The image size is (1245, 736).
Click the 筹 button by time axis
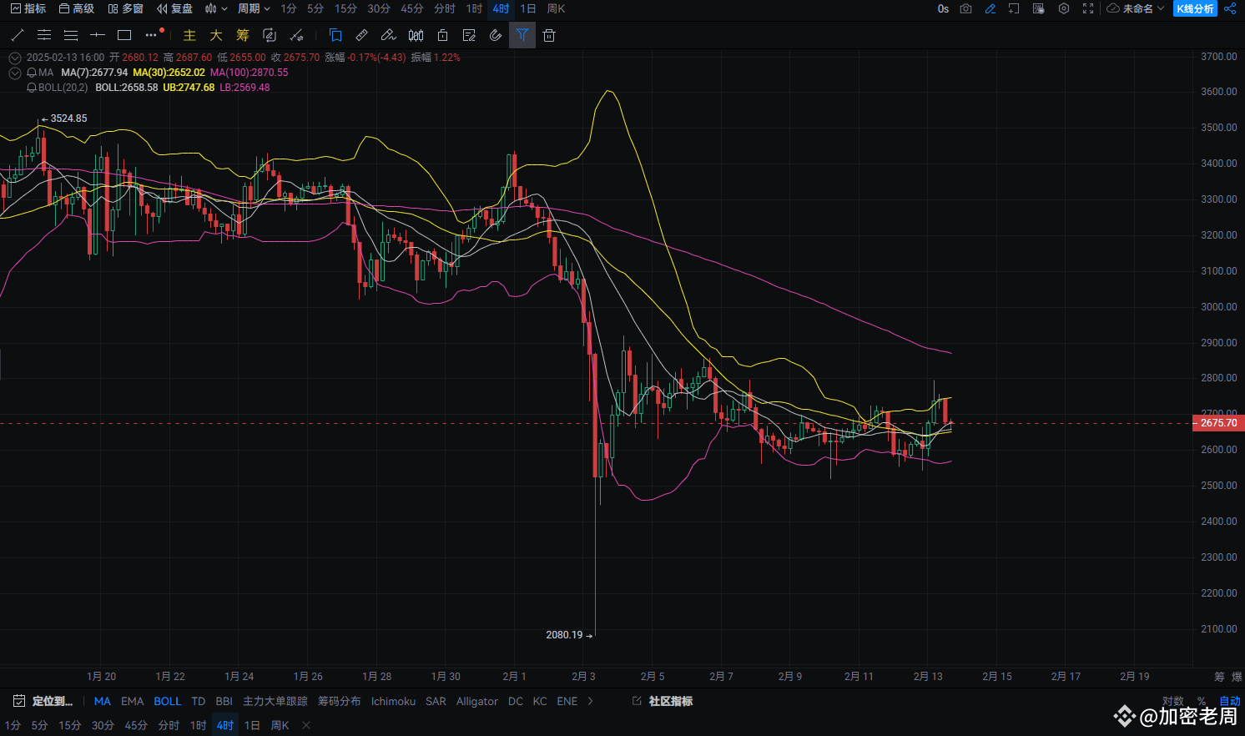coord(1220,677)
